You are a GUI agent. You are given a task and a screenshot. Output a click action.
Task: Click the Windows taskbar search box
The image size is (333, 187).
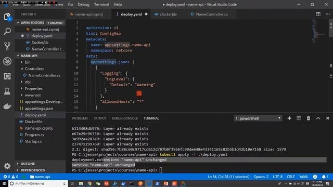38,183
